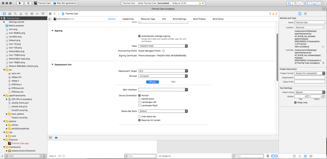Viewport: 327px width, 159px height.
Task: Switch to the Info tab
Action: click(164, 19)
